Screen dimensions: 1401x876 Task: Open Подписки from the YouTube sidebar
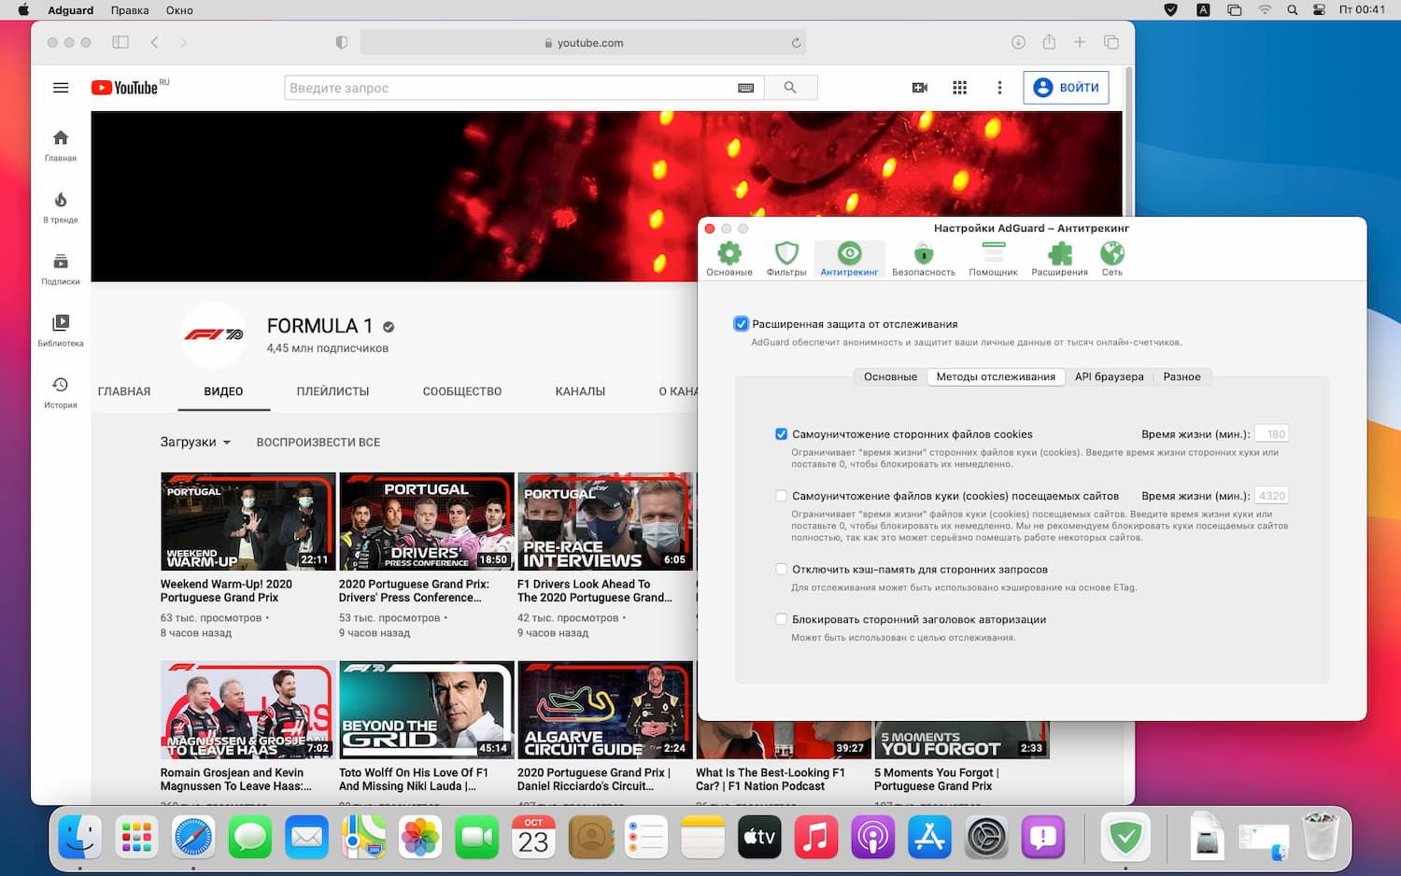(60, 269)
